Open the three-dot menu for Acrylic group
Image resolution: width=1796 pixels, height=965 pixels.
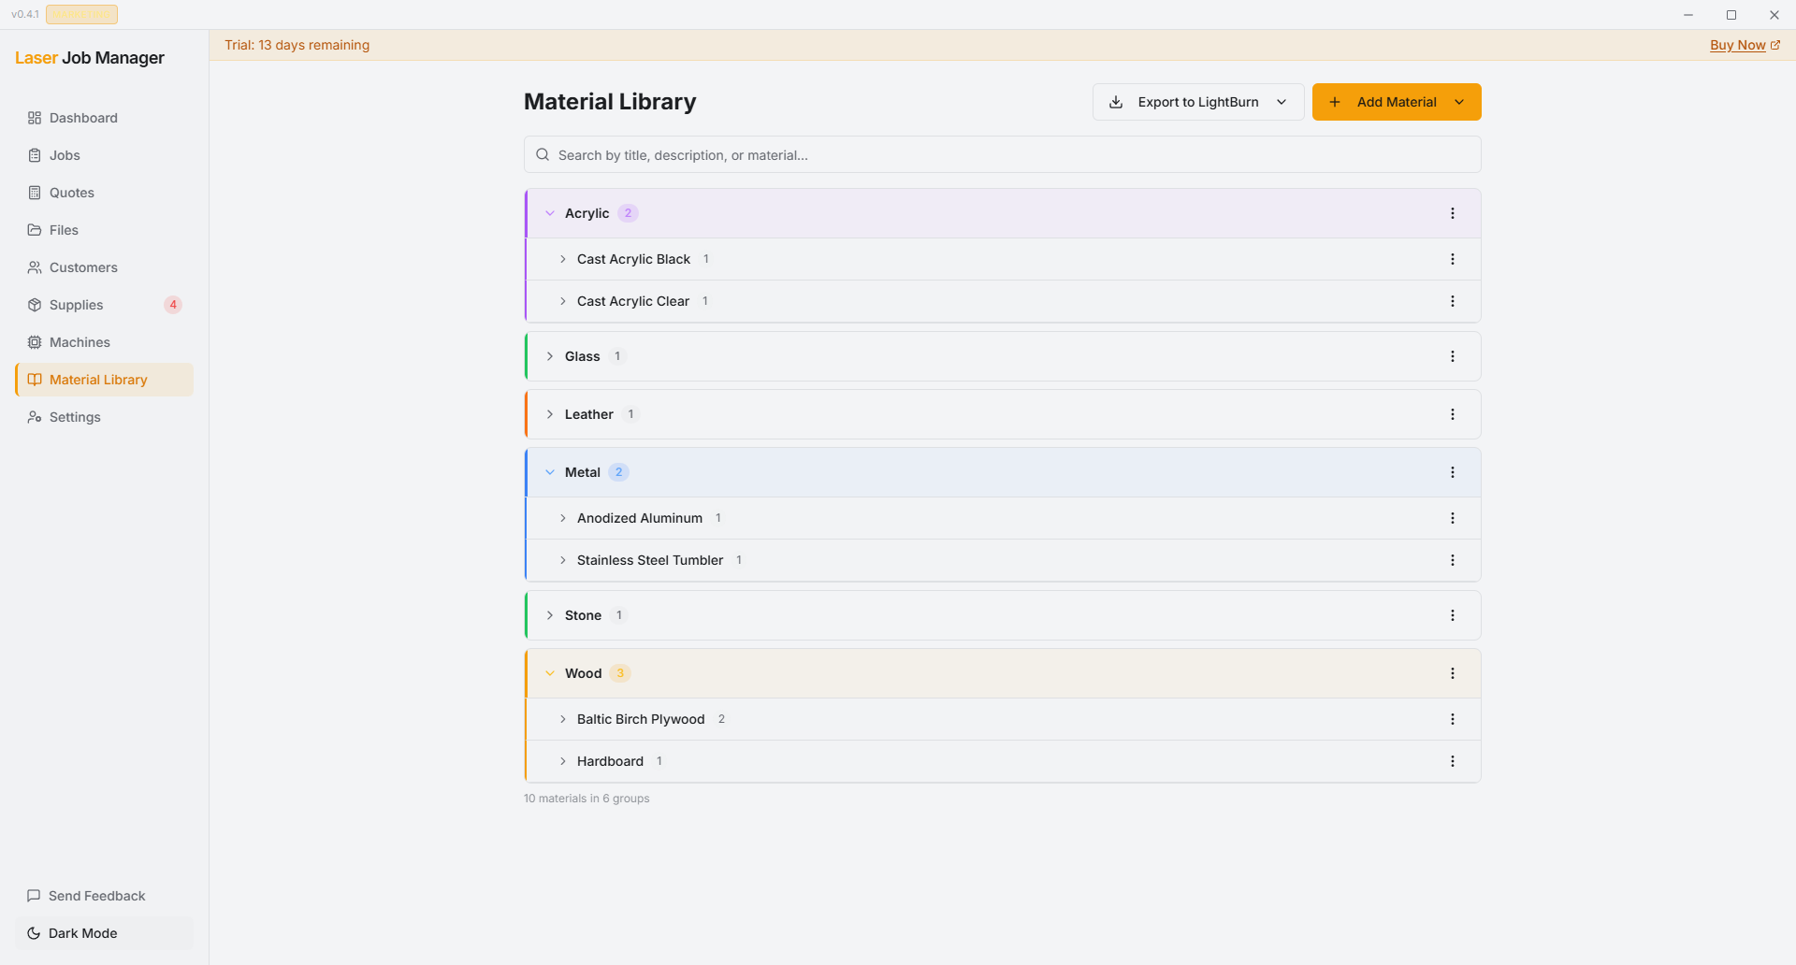(x=1453, y=213)
